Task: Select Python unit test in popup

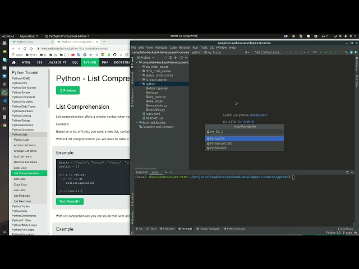Action: click(x=221, y=143)
